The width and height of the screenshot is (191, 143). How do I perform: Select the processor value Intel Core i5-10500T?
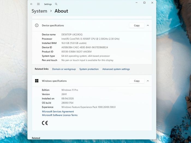pyautogui.click(x=90, y=39)
